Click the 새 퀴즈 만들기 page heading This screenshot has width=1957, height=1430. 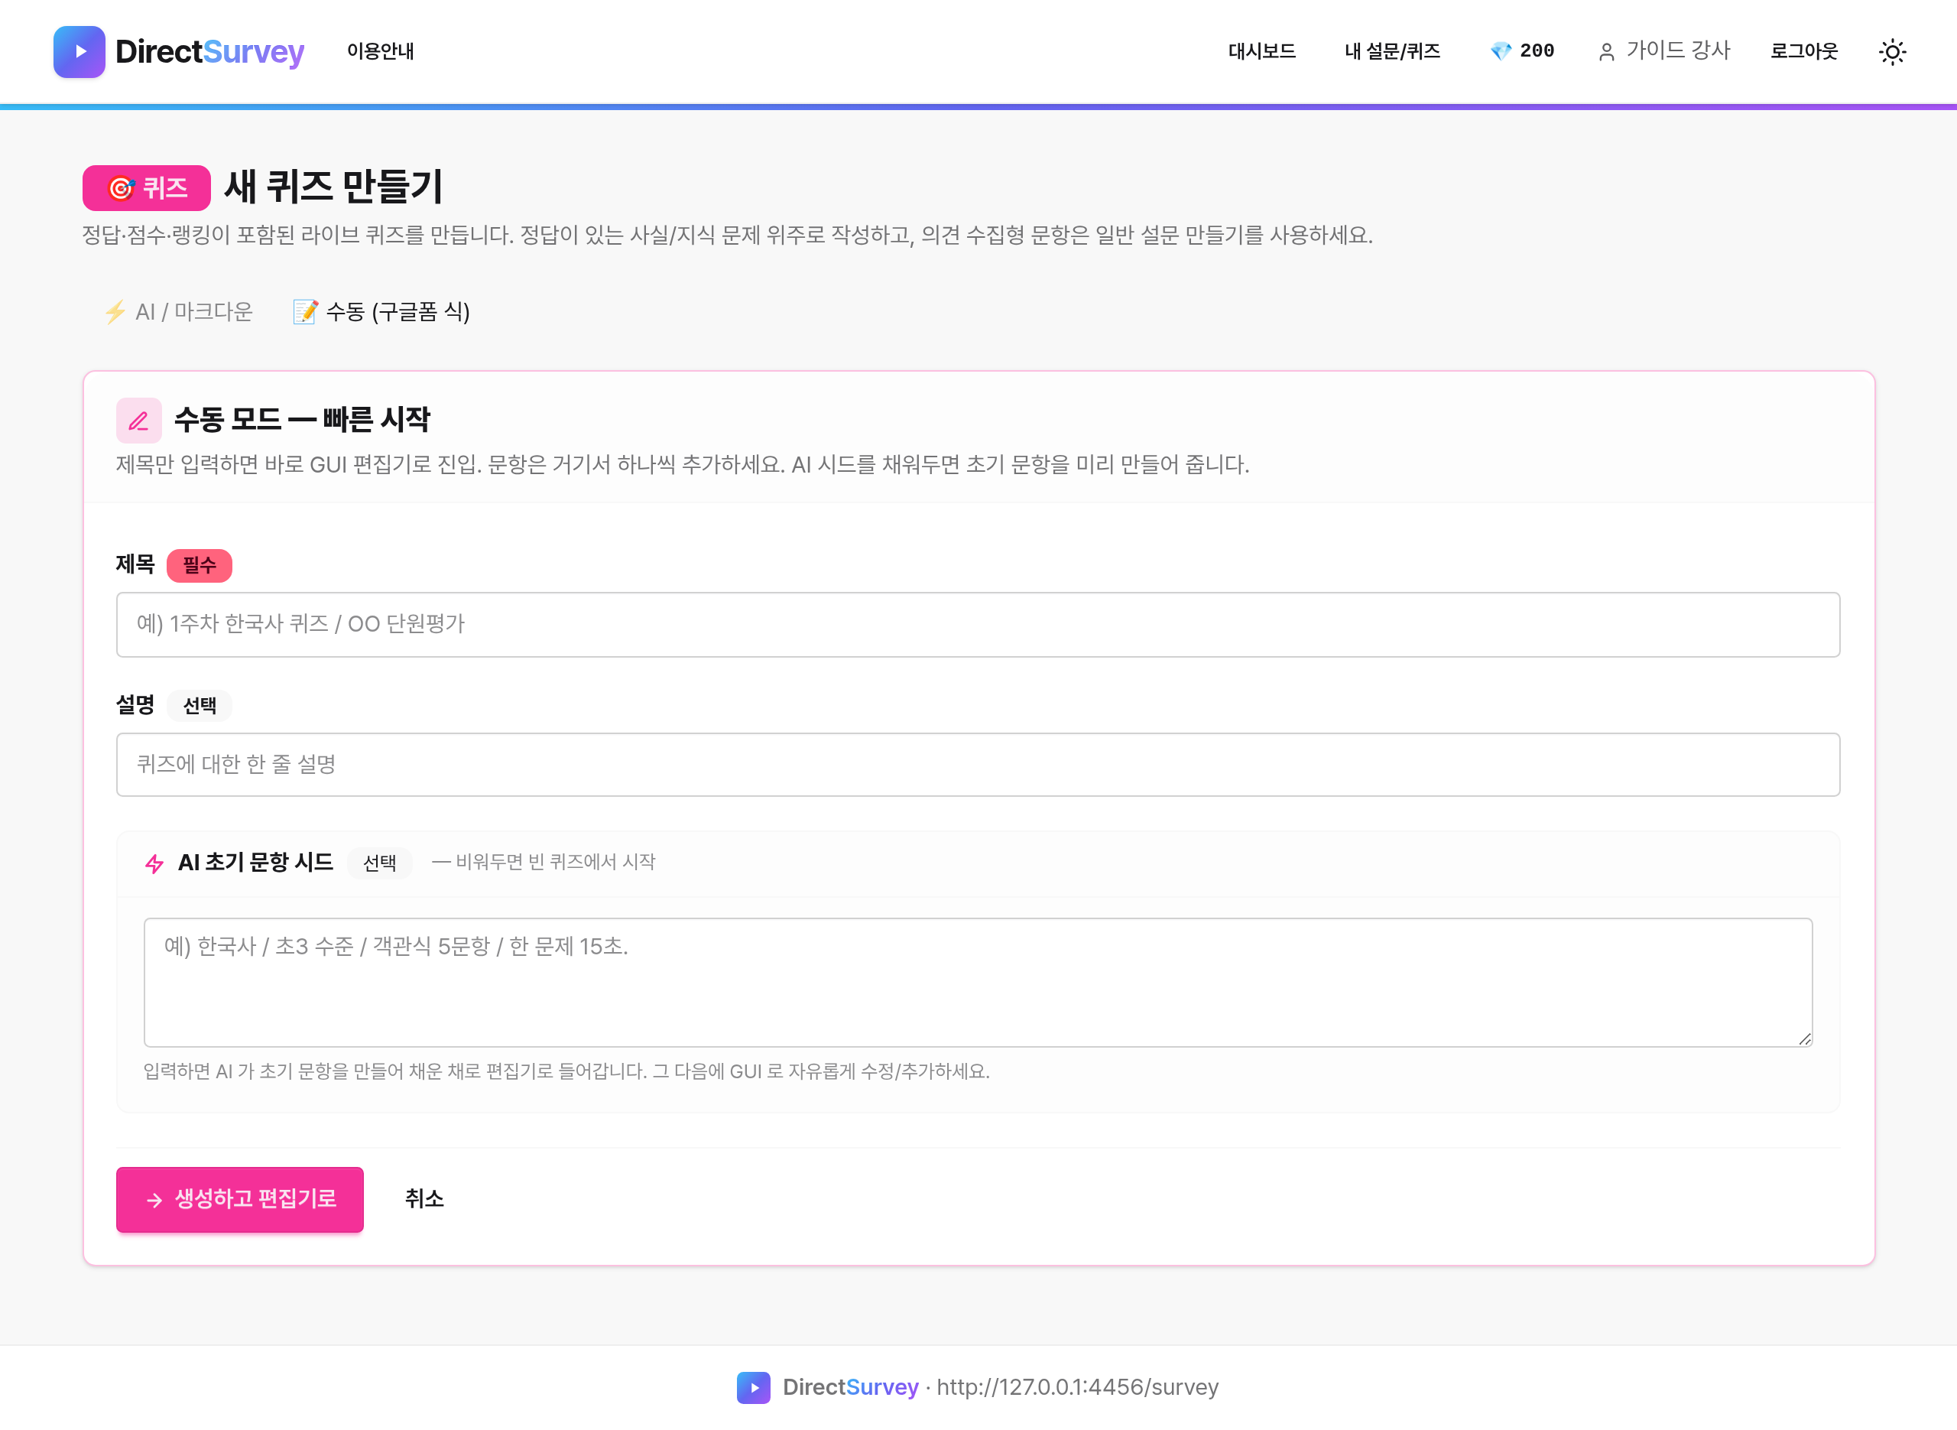[x=333, y=187]
